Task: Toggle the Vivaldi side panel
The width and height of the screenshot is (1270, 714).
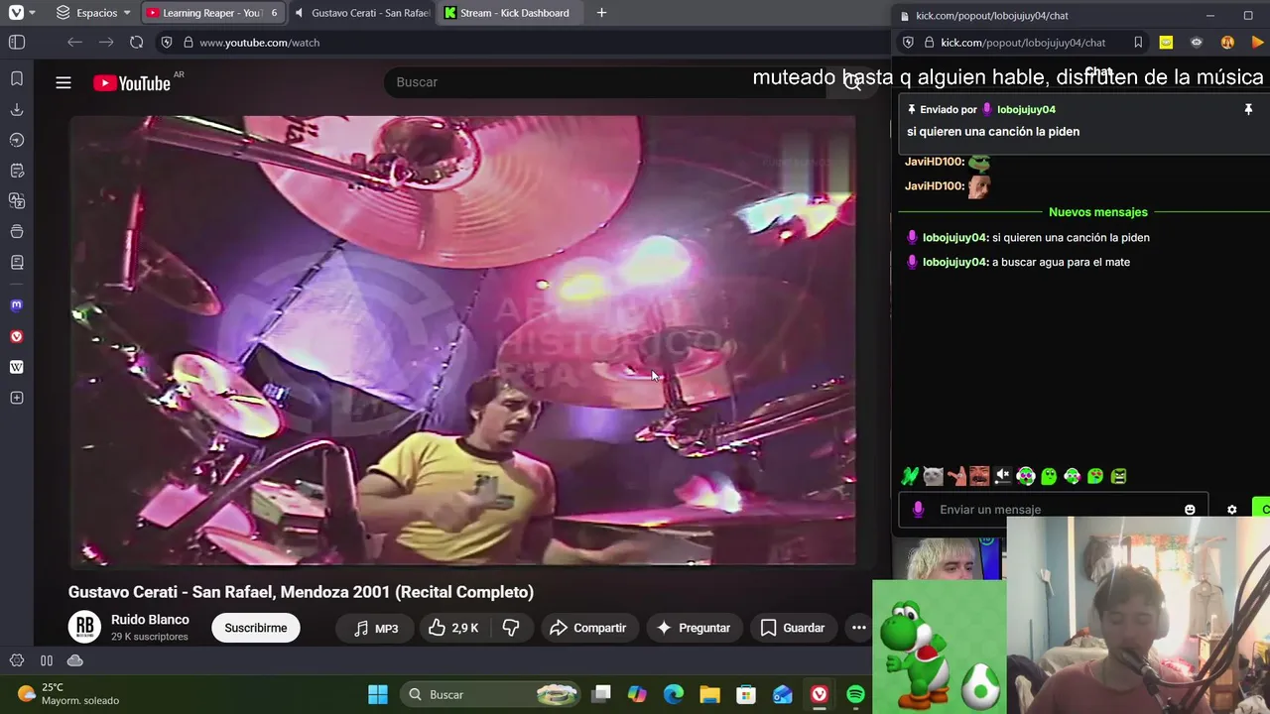Action: [x=17, y=43]
